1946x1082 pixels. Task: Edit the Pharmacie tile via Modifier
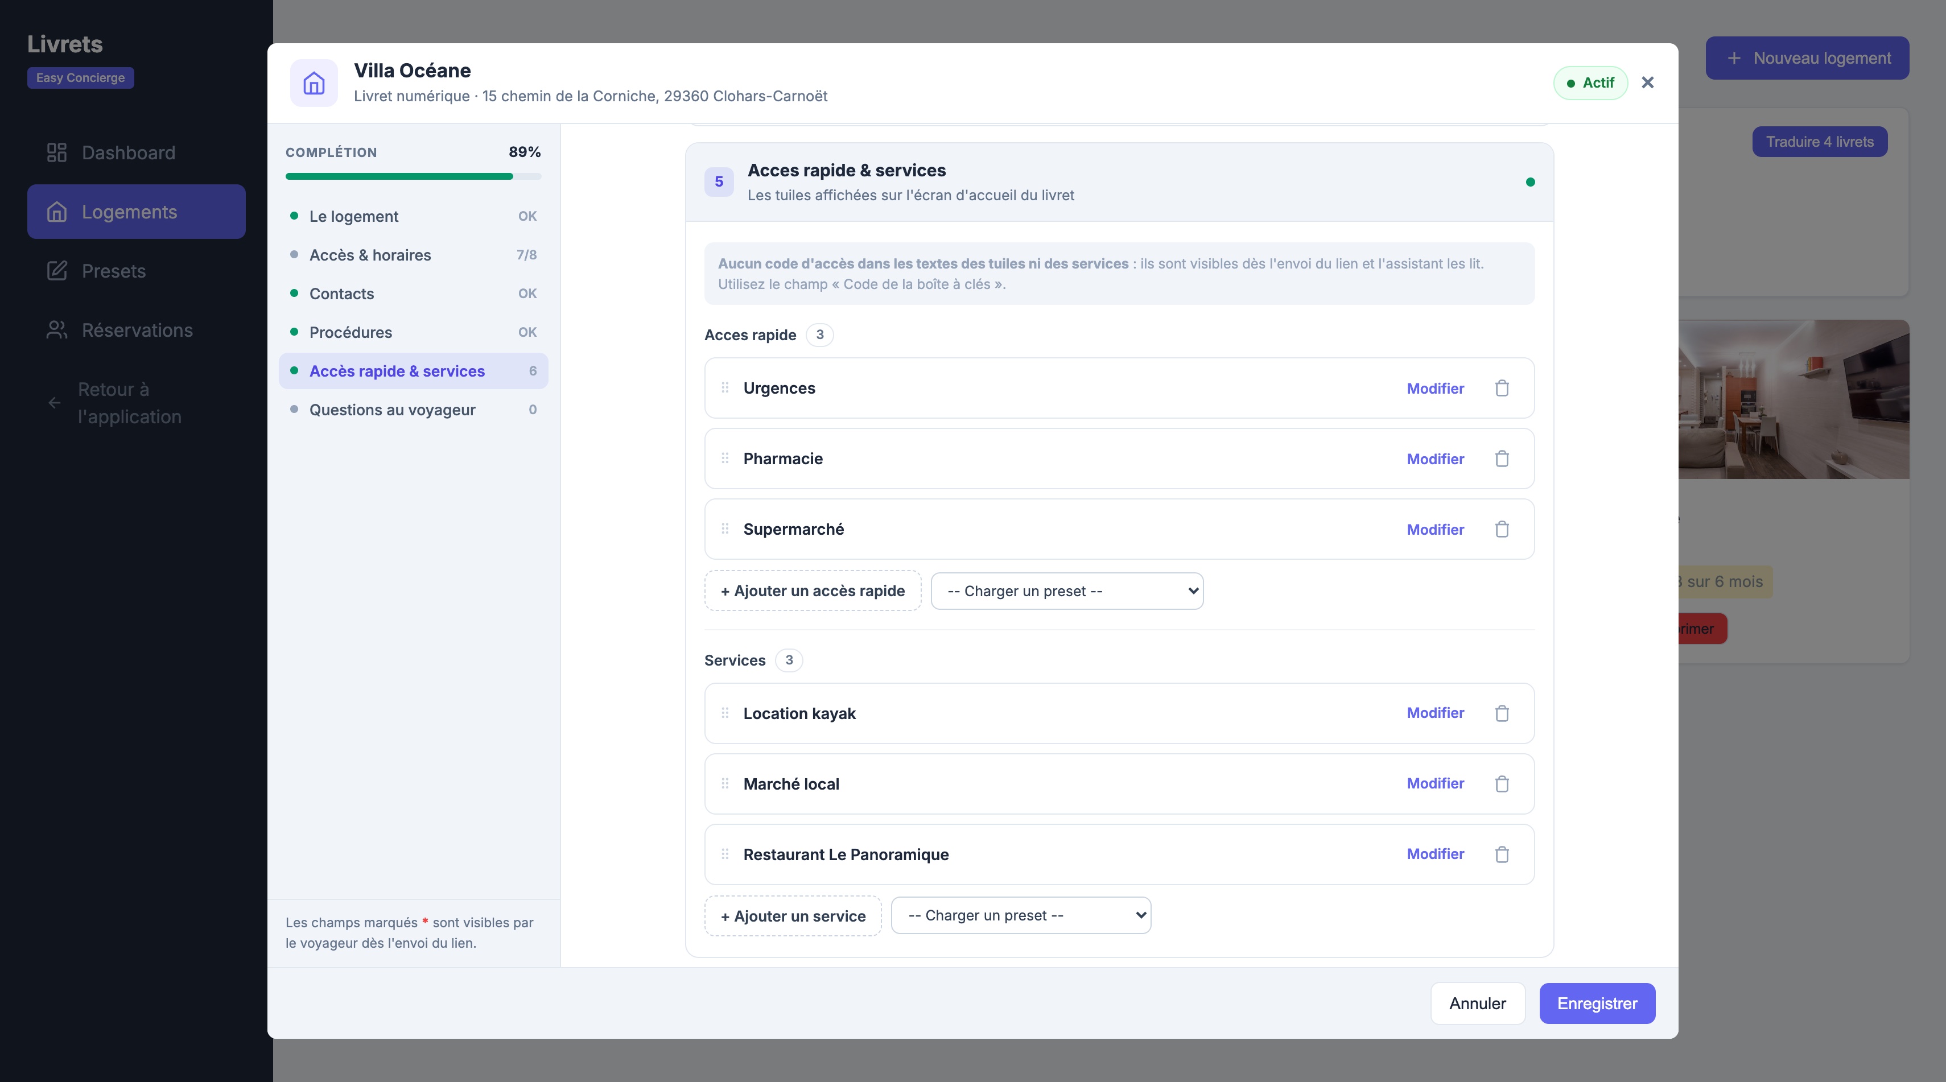point(1434,459)
